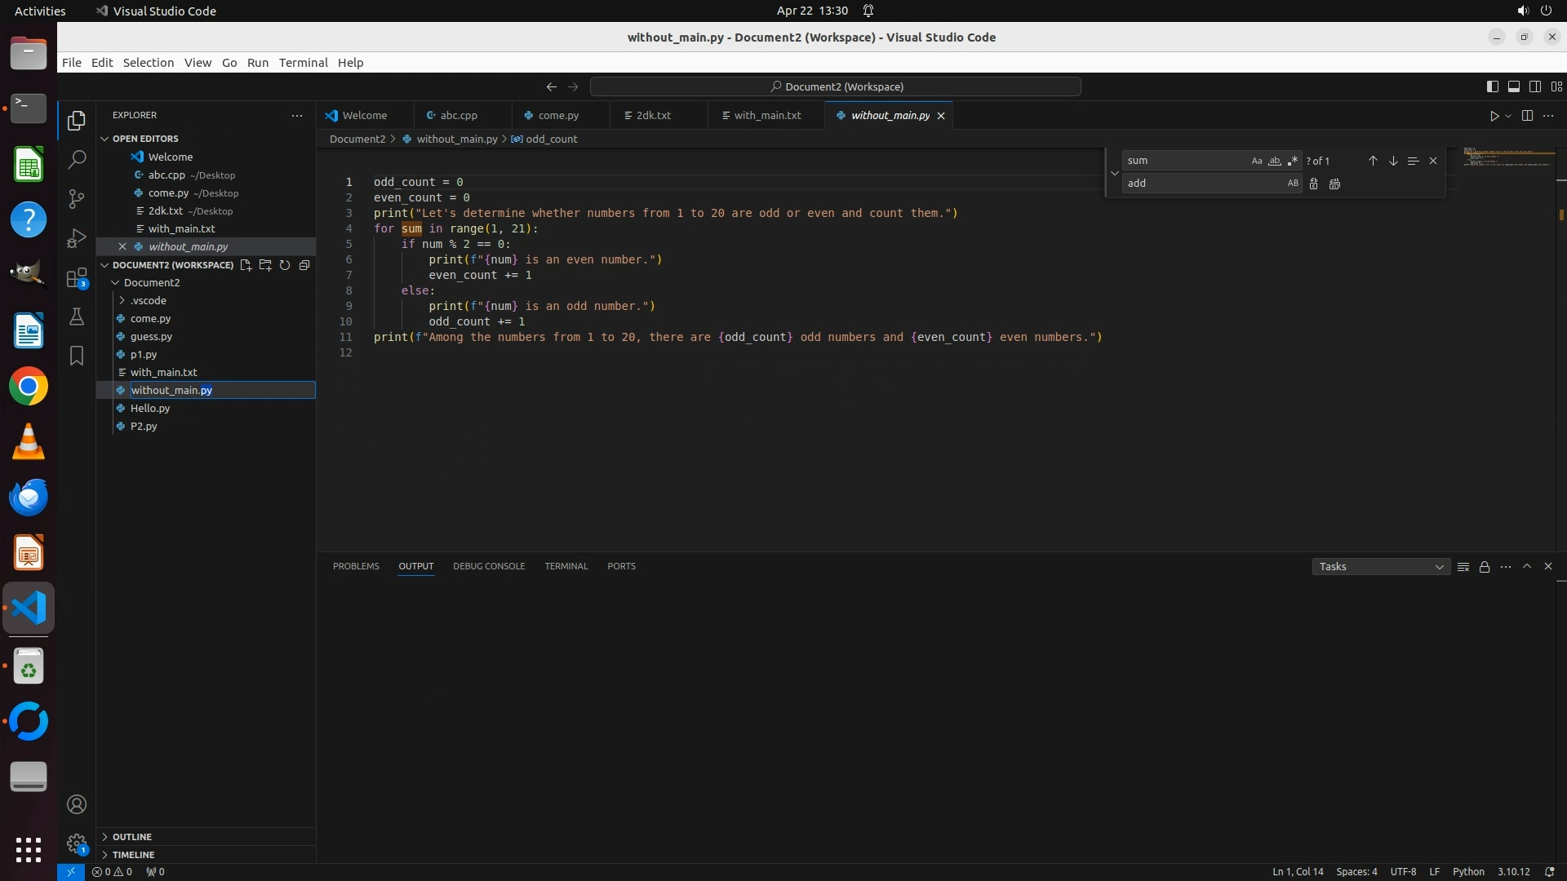The height and width of the screenshot is (881, 1567).
Task: Open the Run and Debug view
Action: (77, 238)
